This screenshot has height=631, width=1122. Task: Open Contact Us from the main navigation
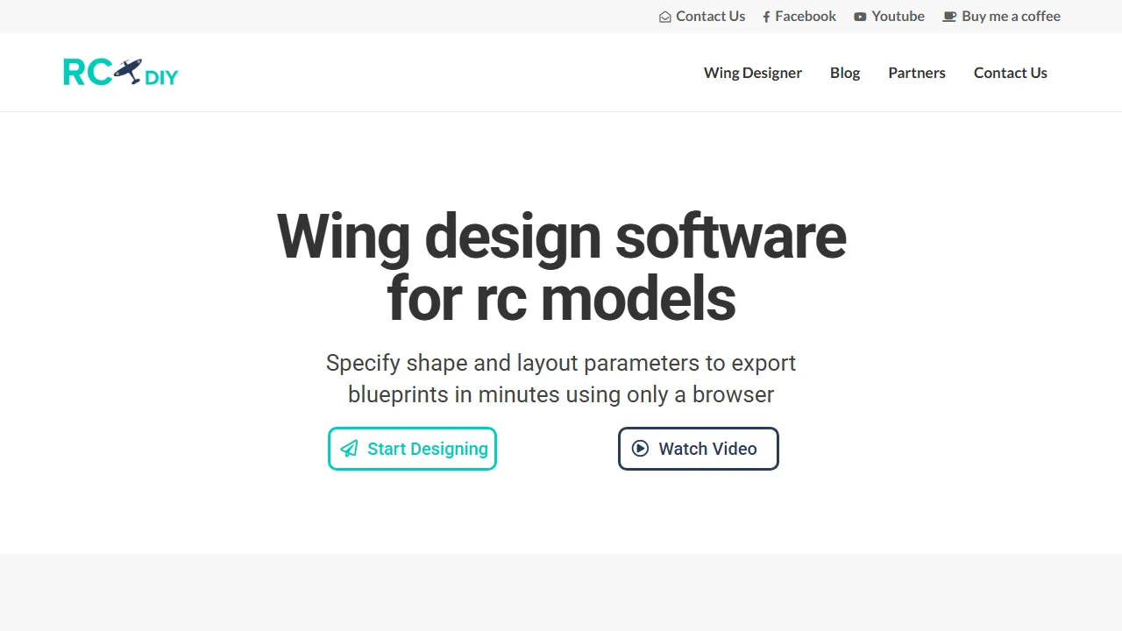tap(1010, 73)
